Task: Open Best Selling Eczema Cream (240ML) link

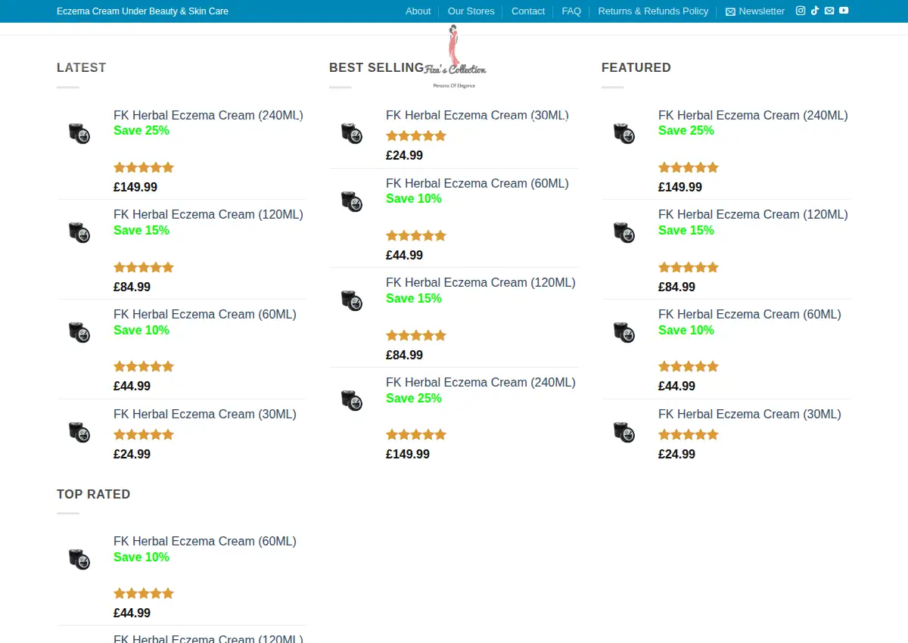Action: click(x=480, y=383)
